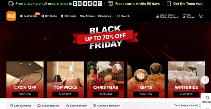The image size is (211, 109).
Task: Open the New Arrivals menu item
Action: (x=87, y=16)
